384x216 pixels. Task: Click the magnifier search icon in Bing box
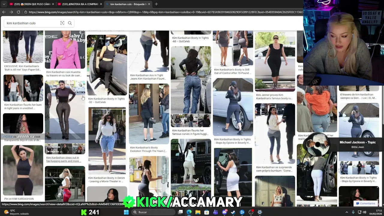pyautogui.click(x=70, y=23)
